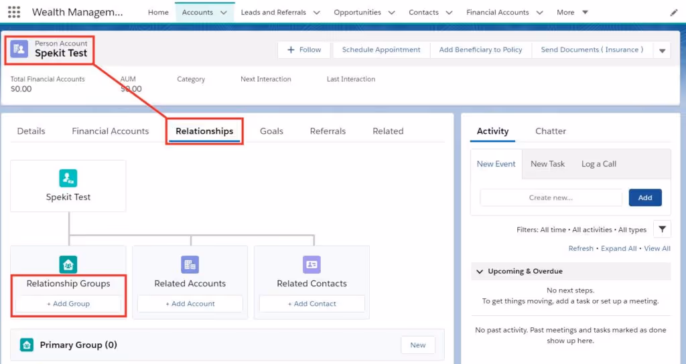Viewport: 686px width, 364px height.
Task: Click the Expand All link
Action: click(x=618, y=249)
